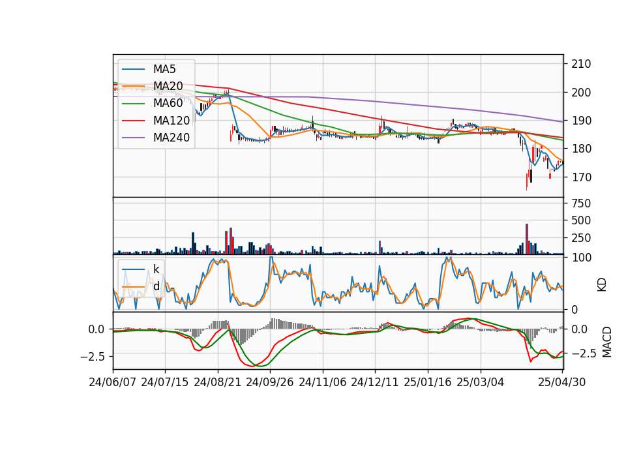Click the MA60 legend label

point(168,104)
